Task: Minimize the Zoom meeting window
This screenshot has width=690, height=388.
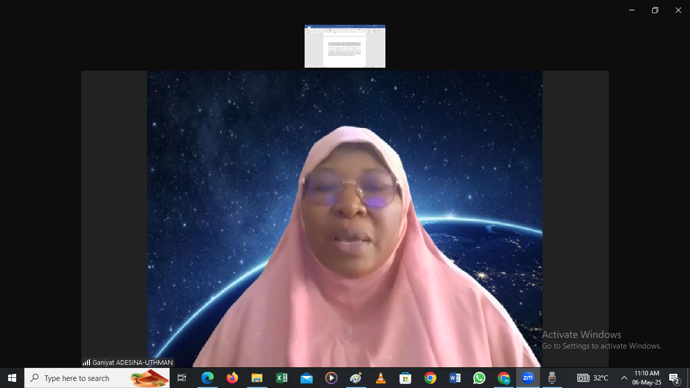Action: (x=632, y=10)
